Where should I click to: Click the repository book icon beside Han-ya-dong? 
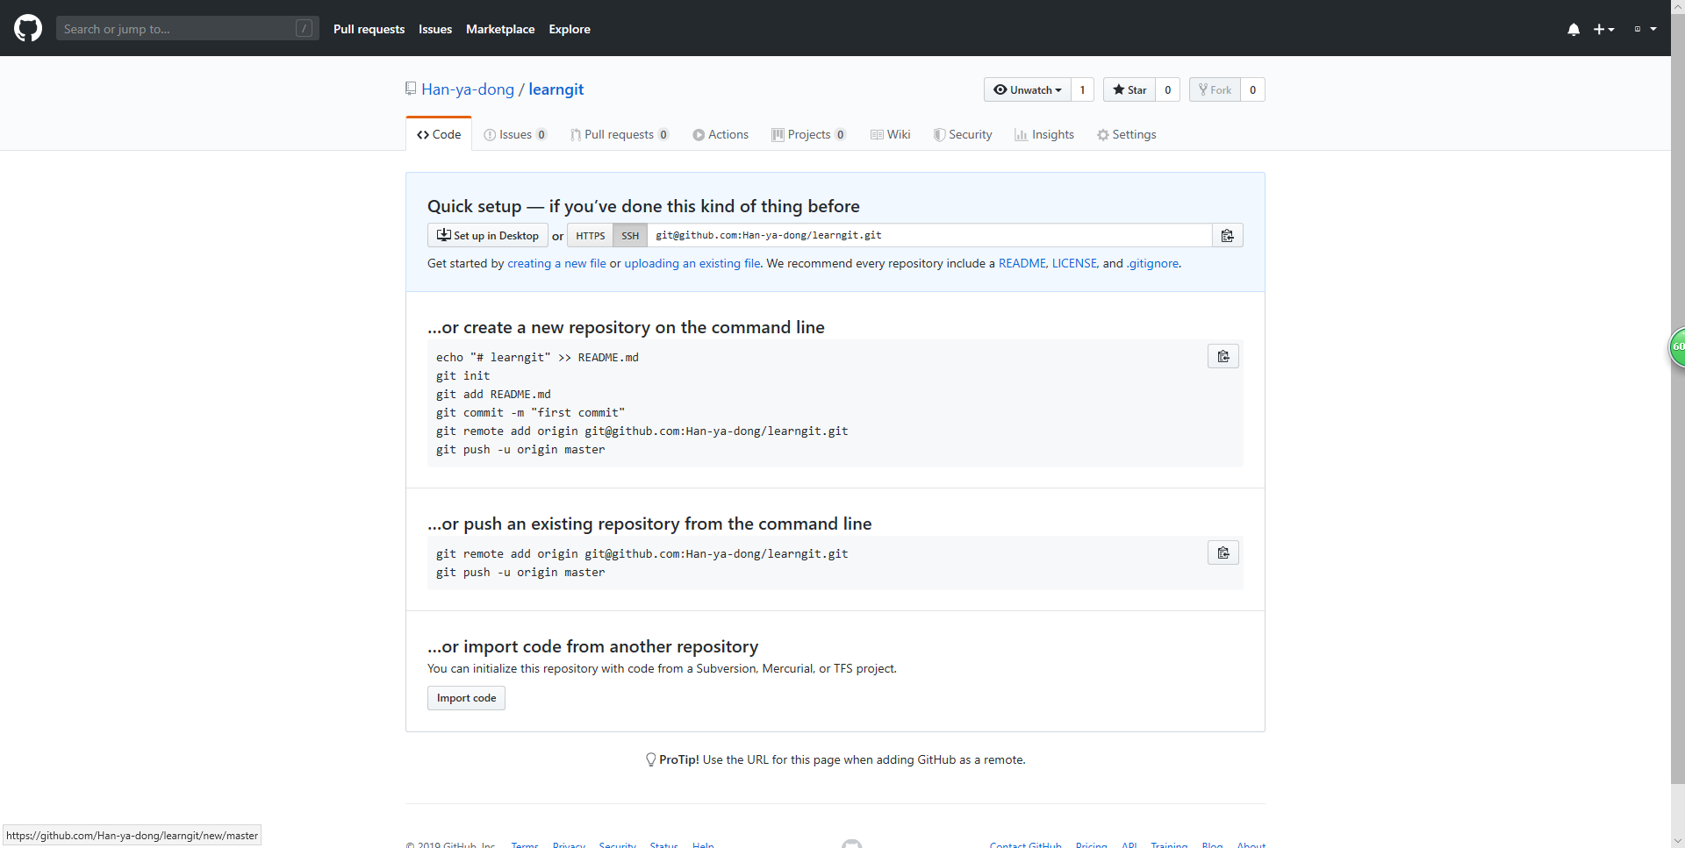click(x=411, y=89)
